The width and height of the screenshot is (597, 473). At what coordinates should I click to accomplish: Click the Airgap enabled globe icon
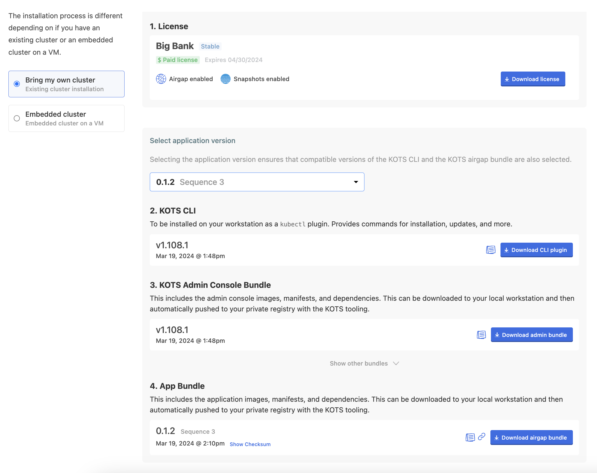tap(161, 79)
